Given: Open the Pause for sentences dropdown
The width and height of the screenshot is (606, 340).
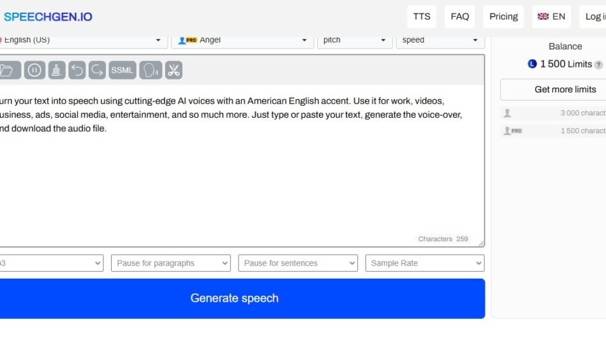Looking at the screenshot, I should [x=298, y=263].
